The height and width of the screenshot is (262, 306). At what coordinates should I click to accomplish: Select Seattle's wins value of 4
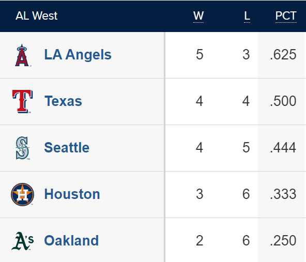click(200, 147)
